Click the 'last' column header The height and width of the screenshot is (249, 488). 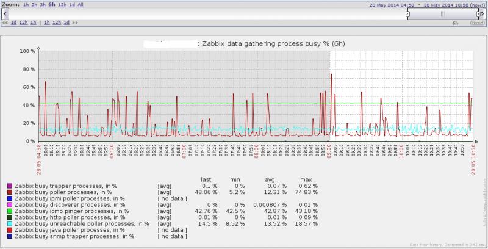point(206,179)
